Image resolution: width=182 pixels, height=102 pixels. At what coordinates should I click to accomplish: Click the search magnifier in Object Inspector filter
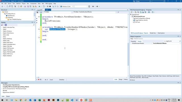point(180,41)
